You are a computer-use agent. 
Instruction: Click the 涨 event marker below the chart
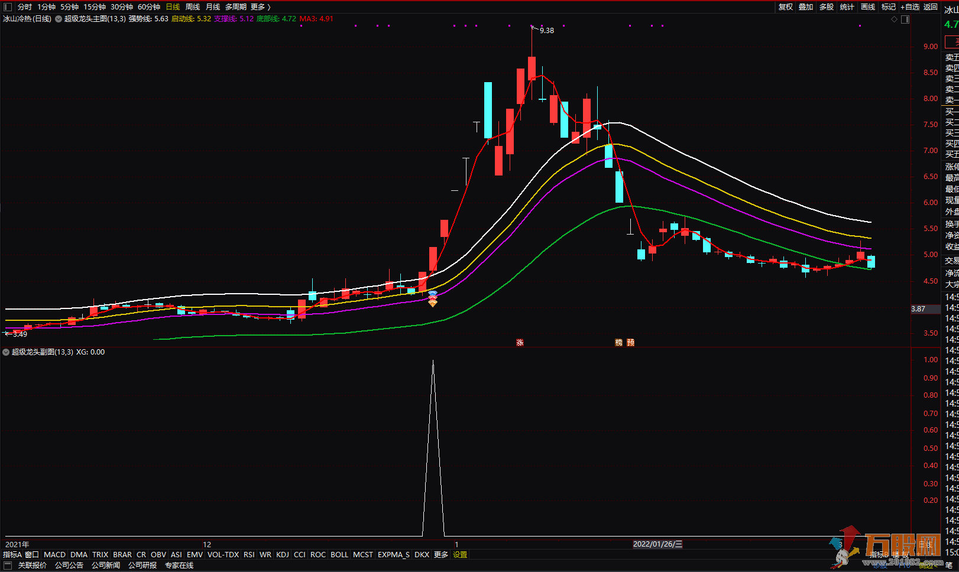pyautogui.click(x=520, y=343)
